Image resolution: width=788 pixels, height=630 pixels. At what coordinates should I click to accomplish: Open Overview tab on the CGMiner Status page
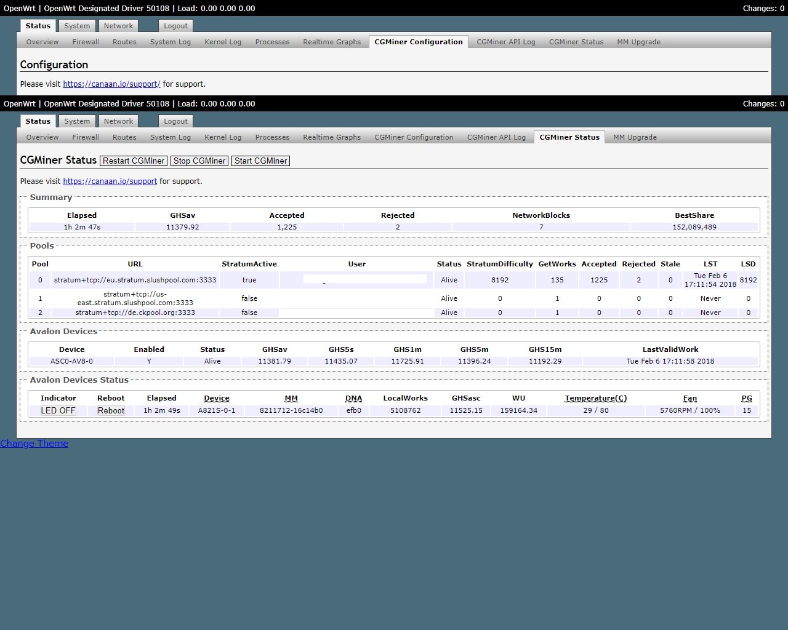[x=42, y=137]
